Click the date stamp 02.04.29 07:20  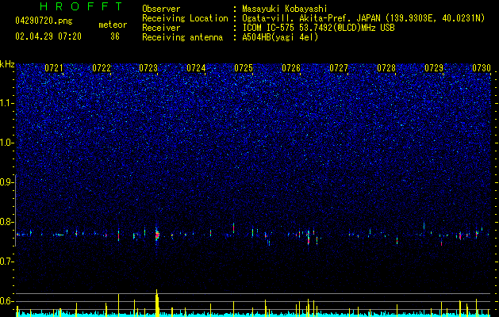click(x=48, y=36)
